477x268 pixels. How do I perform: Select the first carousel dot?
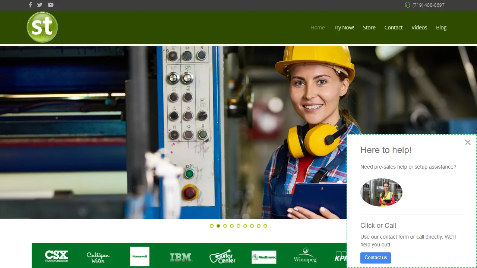pos(211,226)
